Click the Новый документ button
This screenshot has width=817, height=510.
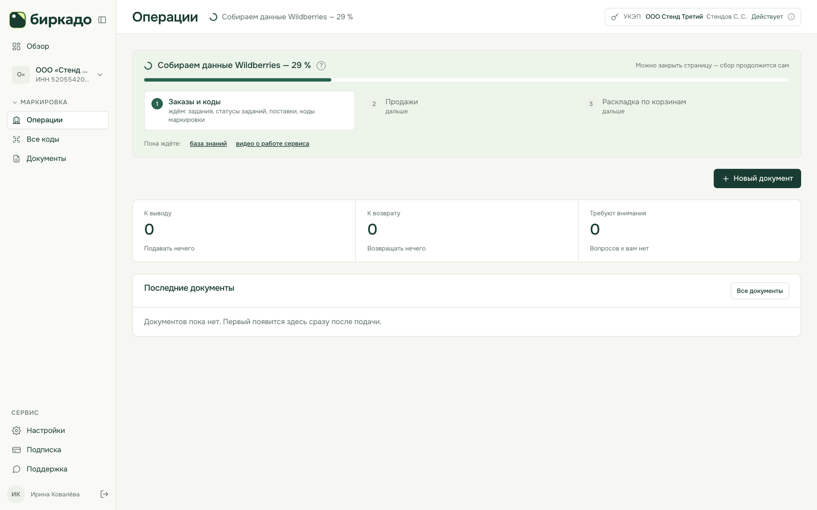(x=757, y=179)
